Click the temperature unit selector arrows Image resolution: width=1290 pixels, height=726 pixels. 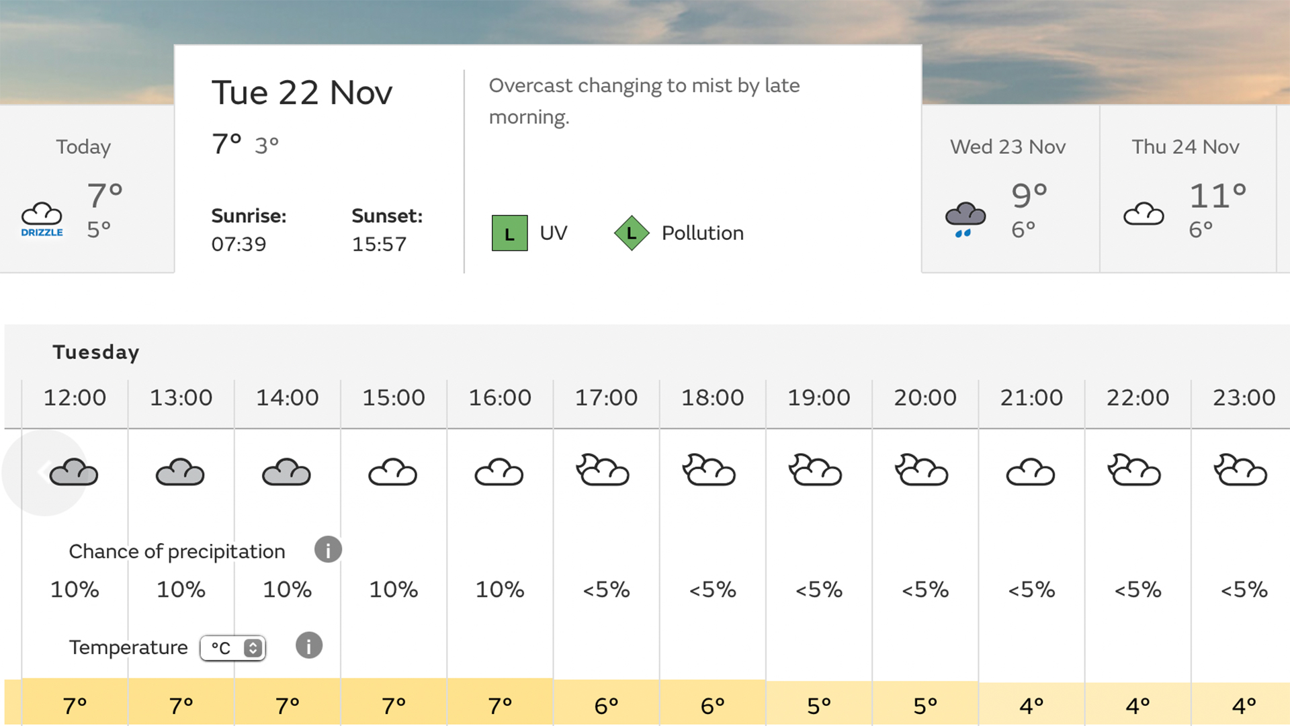(253, 648)
